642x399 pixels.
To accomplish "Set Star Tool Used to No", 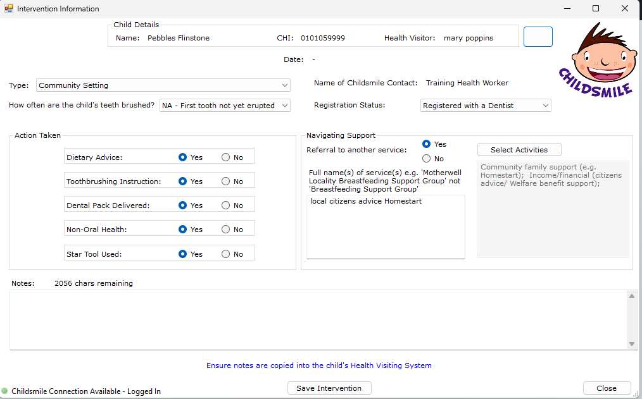I will tap(226, 254).
